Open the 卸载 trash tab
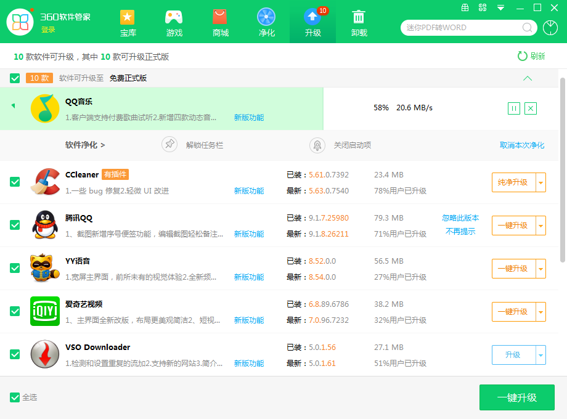This screenshot has height=419, width=567. (x=359, y=23)
